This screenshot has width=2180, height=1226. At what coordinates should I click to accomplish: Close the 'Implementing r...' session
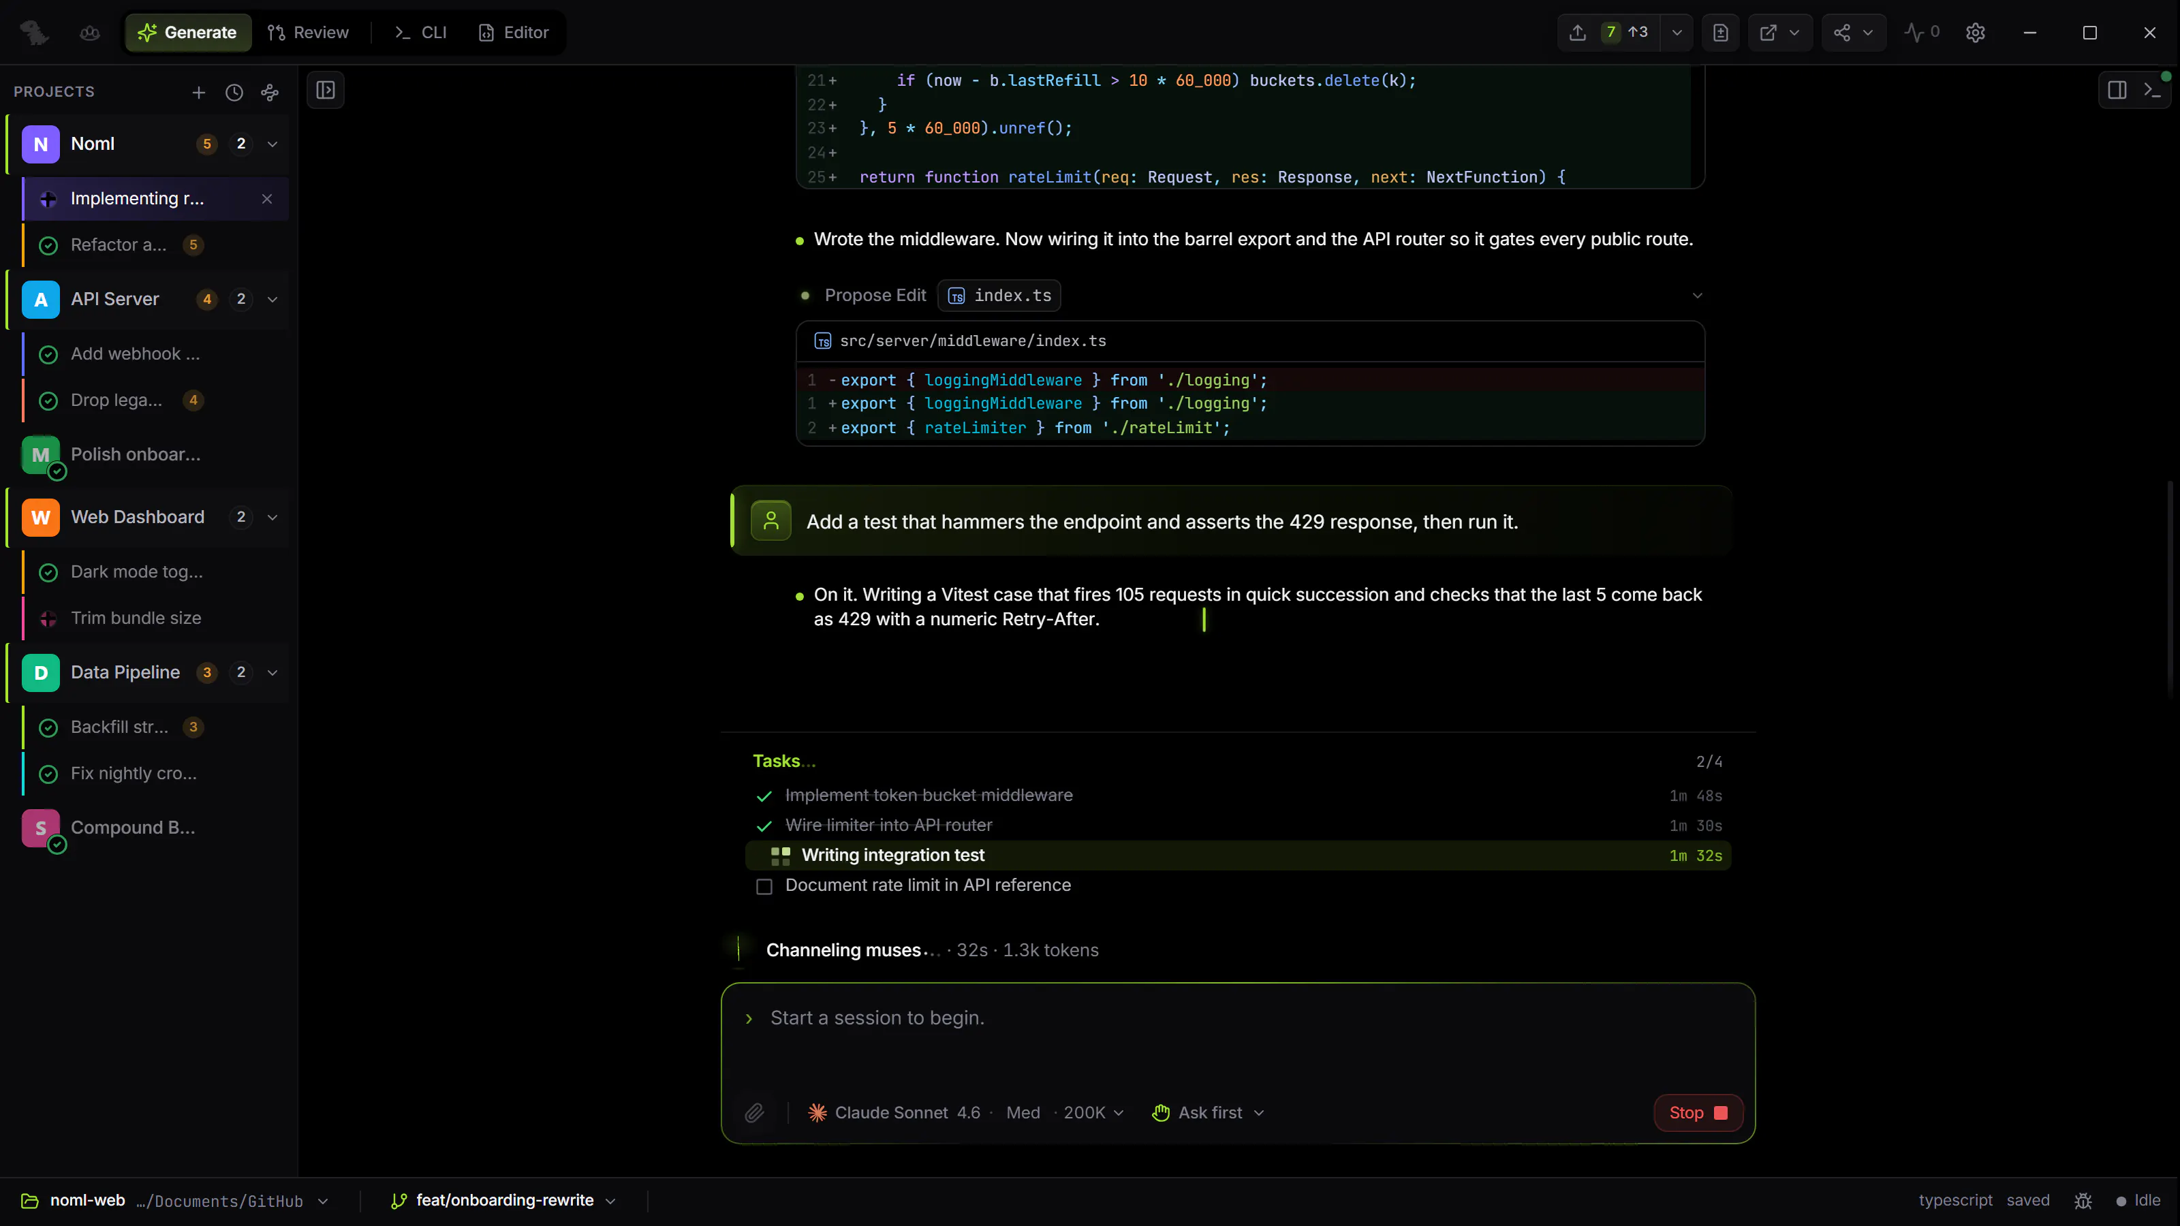point(268,199)
